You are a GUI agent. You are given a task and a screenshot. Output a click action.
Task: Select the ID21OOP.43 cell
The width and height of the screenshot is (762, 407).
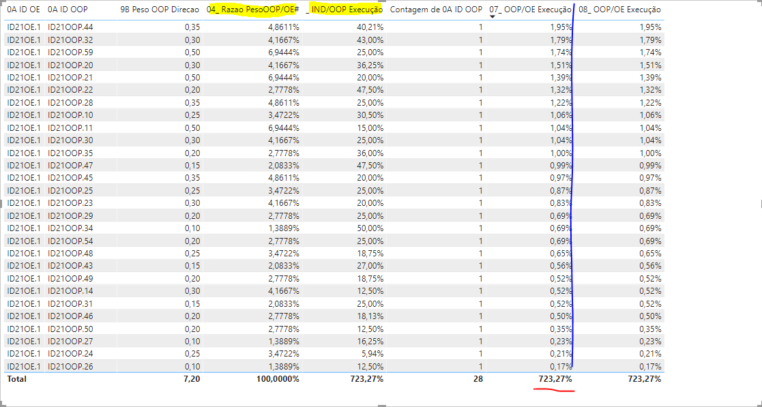click(70, 266)
